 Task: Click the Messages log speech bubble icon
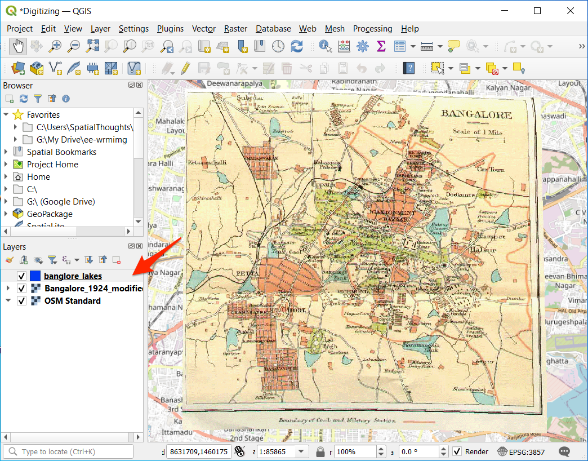coord(564,451)
